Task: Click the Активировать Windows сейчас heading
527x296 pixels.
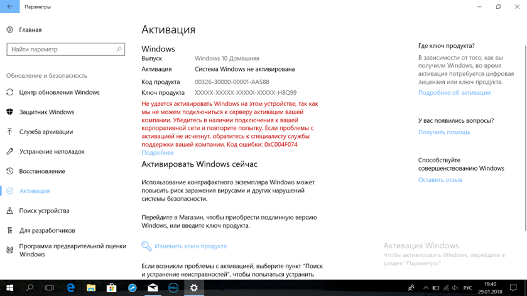Action: pos(199,164)
